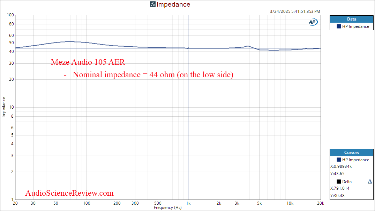
Task: Select the Data panel header
Action: [351, 19]
